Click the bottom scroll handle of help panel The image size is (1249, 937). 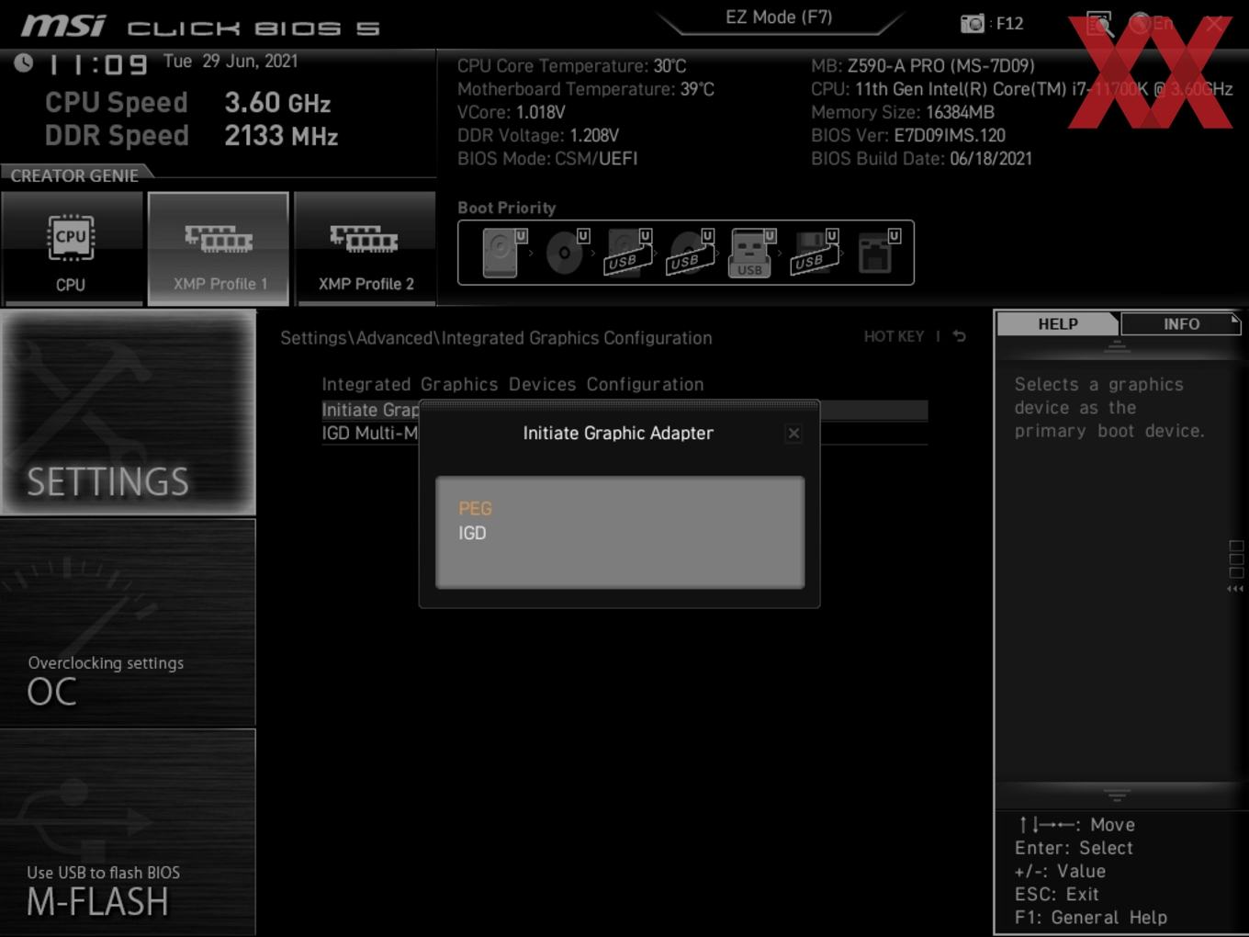click(1117, 795)
